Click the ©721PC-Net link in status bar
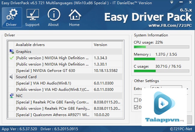This screenshot has height=132, width=195. 181,129
